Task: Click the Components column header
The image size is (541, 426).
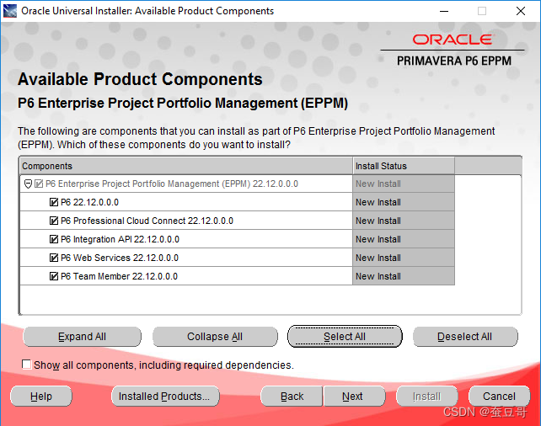Action: tap(186, 166)
